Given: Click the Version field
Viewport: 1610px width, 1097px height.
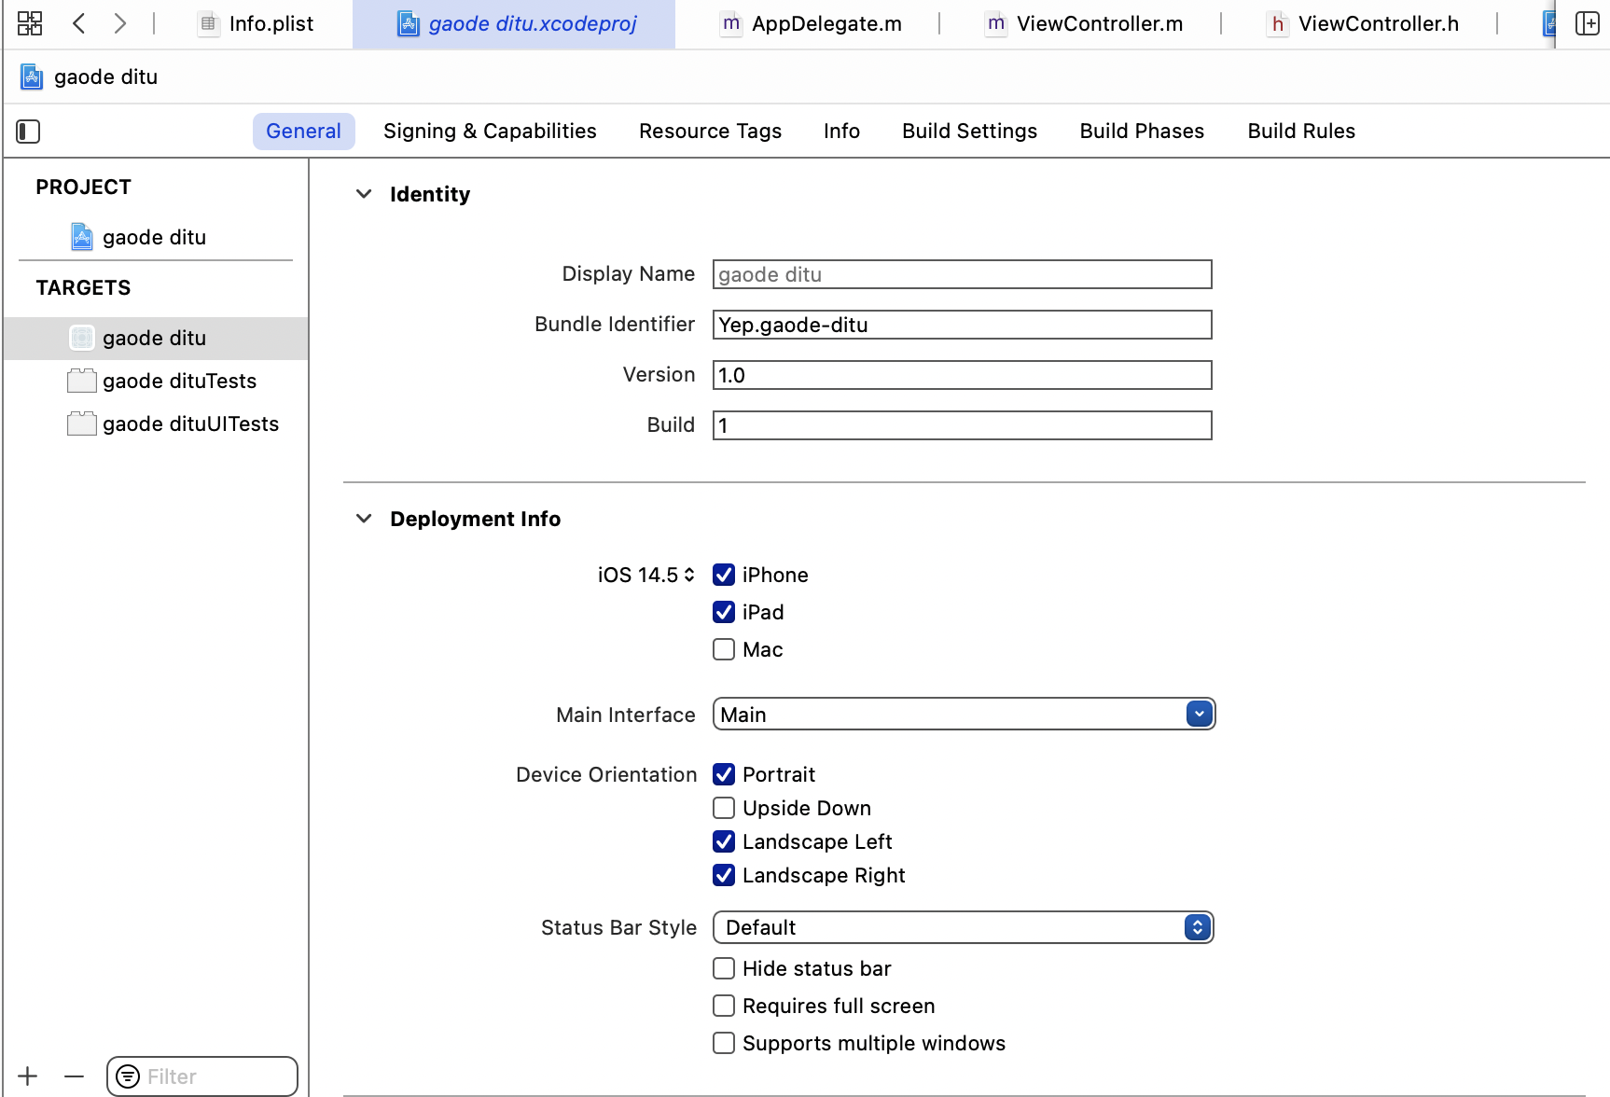Looking at the screenshot, I should pyautogui.click(x=962, y=375).
